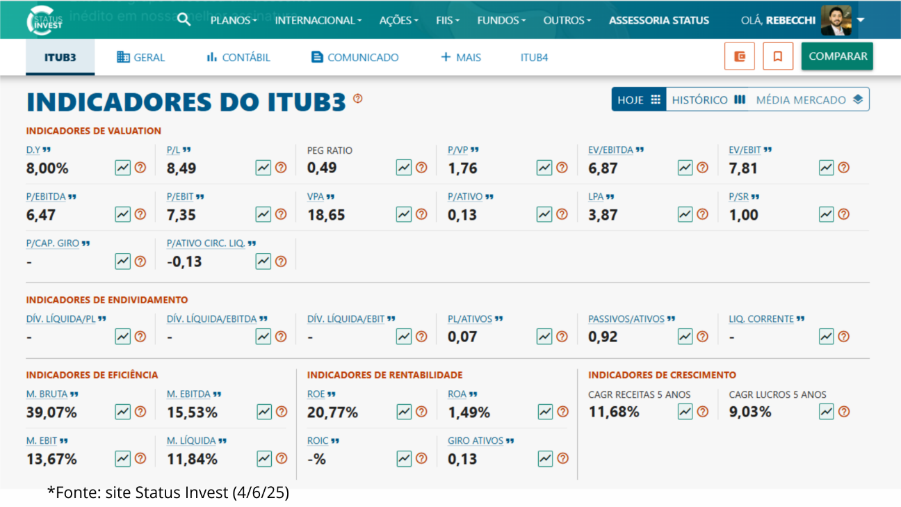Click the help icon for PEG Ratio
Image resolution: width=901 pixels, height=507 pixels.
(x=421, y=168)
